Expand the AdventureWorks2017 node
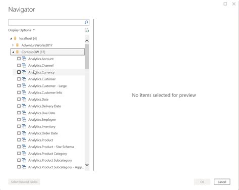Viewport: 239px width, 190px height. pos(13,45)
